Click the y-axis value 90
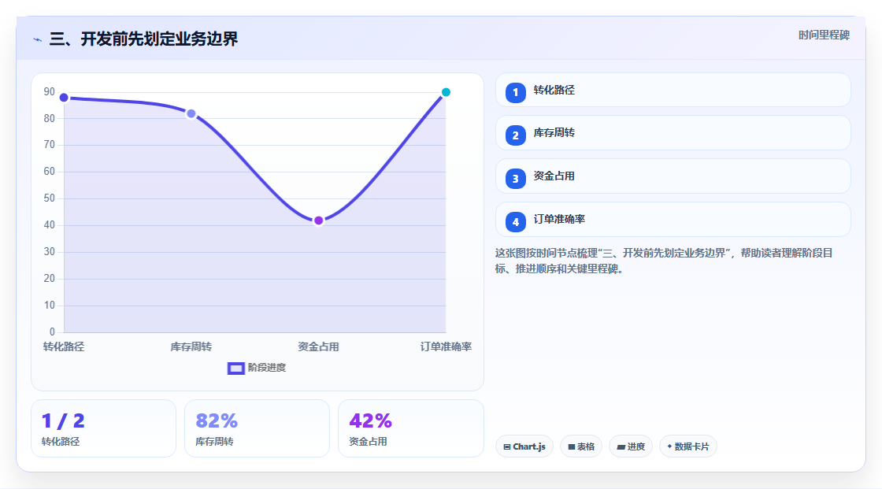The width and height of the screenshot is (882, 489). pyautogui.click(x=50, y=91)
